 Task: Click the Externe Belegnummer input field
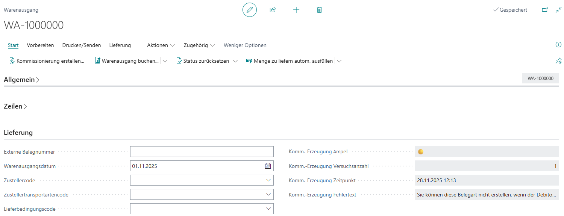(202, 152)
